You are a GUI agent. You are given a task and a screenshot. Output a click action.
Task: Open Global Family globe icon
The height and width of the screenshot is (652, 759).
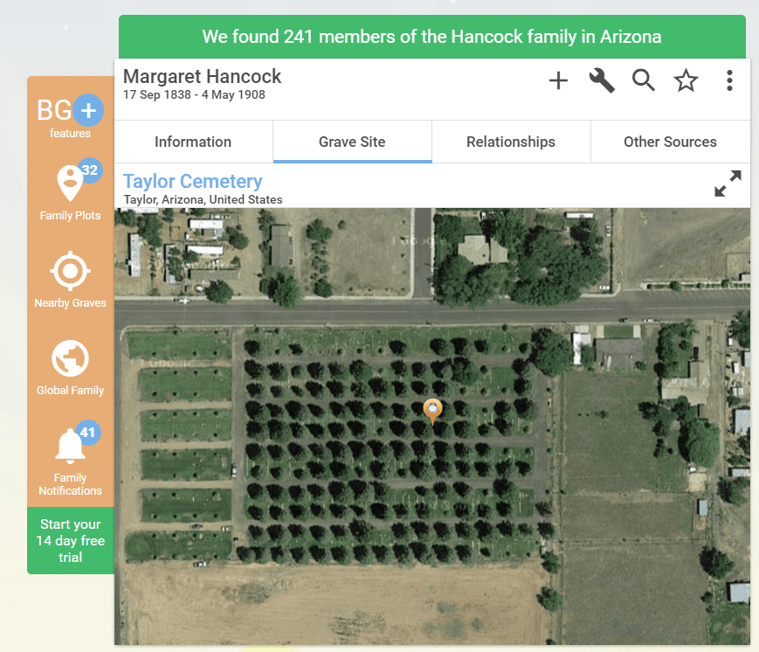tap(70, 358)
